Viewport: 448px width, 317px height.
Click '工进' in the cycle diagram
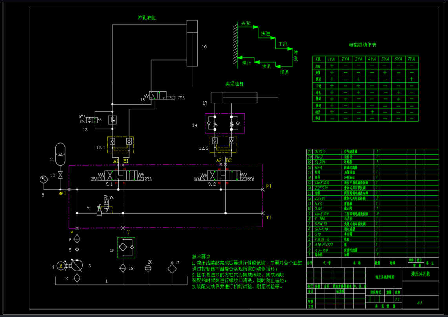[283, 44]
